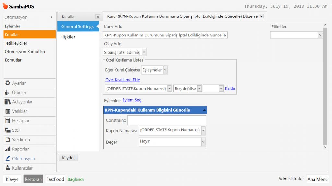Viewport: 332px width, 186px height.
Task: Collapse the KPN-Kupondaki action panel
Action: pos(204,110)
